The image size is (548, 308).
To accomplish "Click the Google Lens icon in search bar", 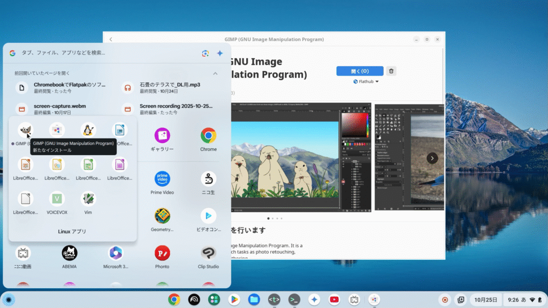I will [205, 53].
